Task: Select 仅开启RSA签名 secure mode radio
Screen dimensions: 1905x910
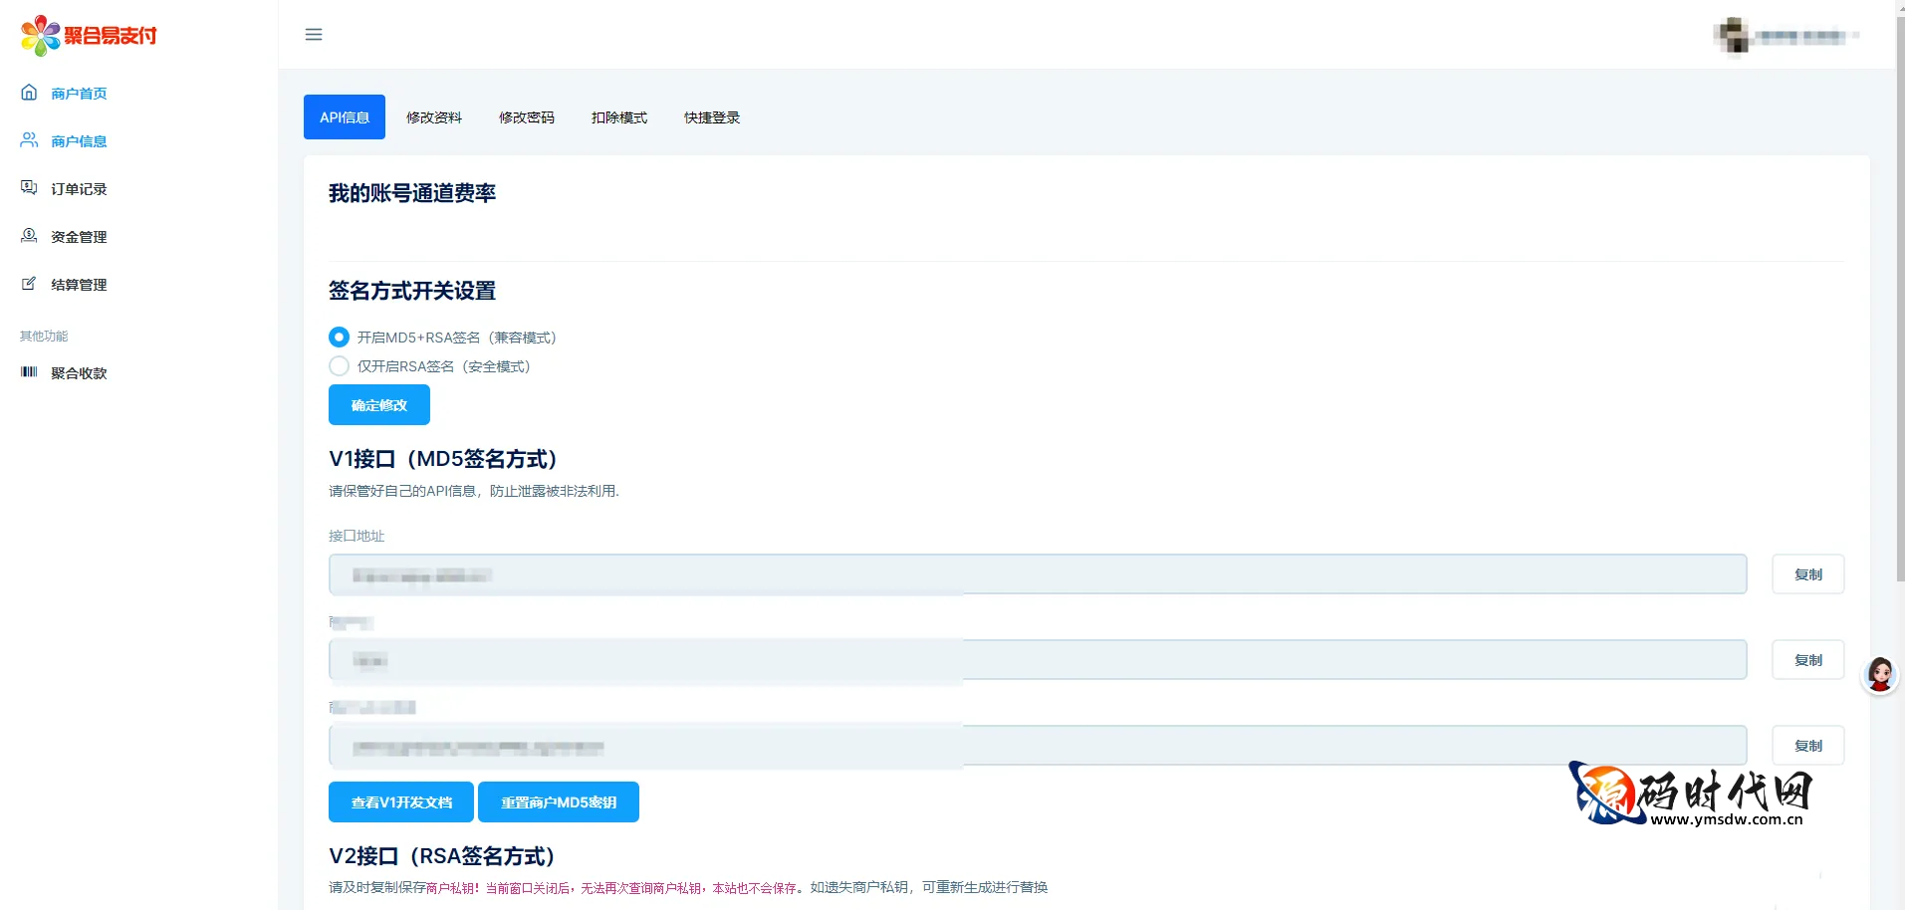Action: coord(340,366)
